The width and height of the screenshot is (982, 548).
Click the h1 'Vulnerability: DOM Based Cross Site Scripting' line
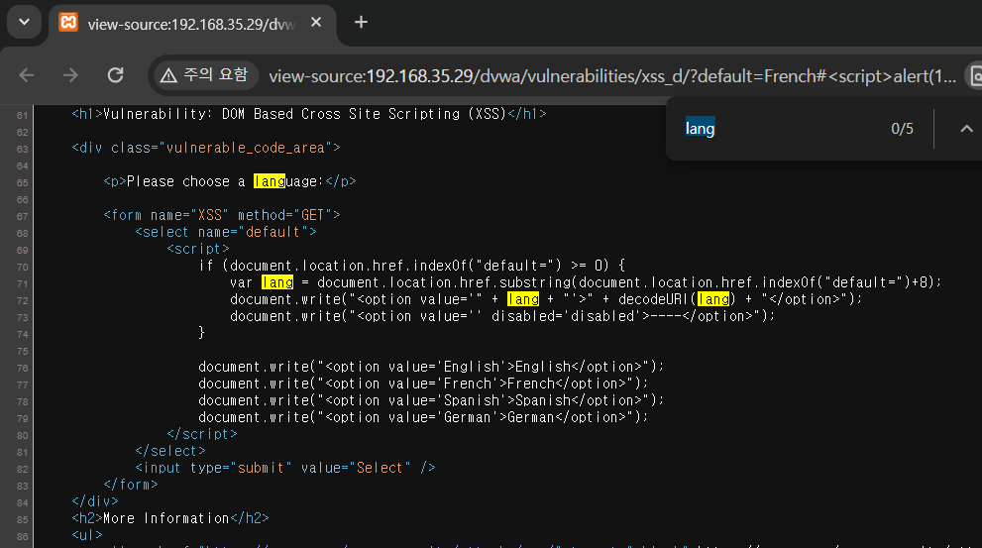pos(309,114)
